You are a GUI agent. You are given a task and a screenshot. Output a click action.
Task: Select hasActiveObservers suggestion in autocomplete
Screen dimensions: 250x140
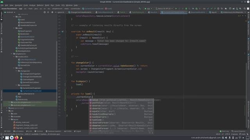click(121, 114)
